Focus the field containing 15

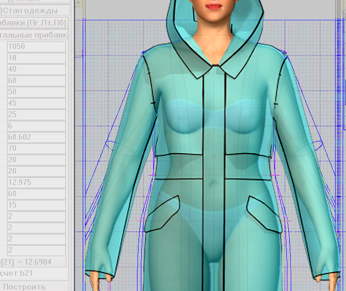36,205
